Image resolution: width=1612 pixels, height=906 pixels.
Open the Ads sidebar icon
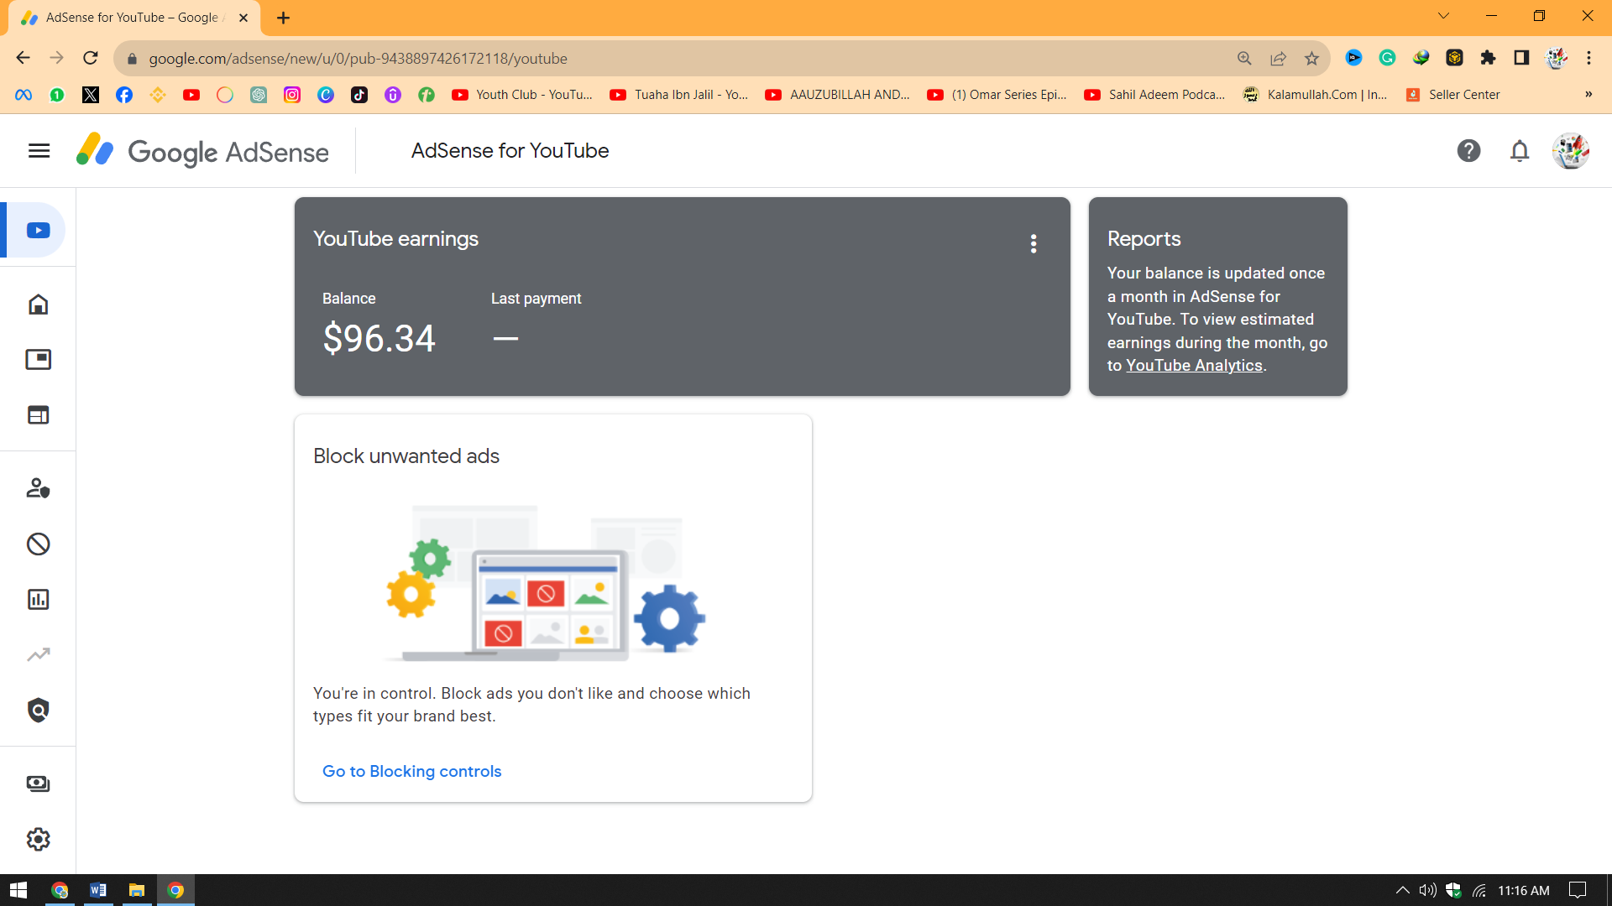point(38,360)
